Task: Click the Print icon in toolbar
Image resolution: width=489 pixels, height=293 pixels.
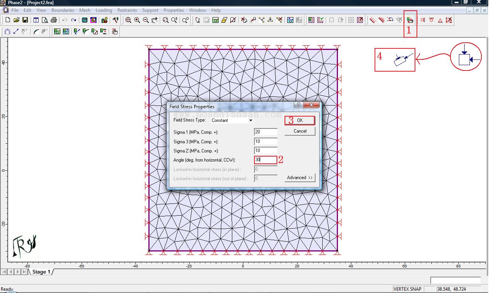Action: (54, 20)
